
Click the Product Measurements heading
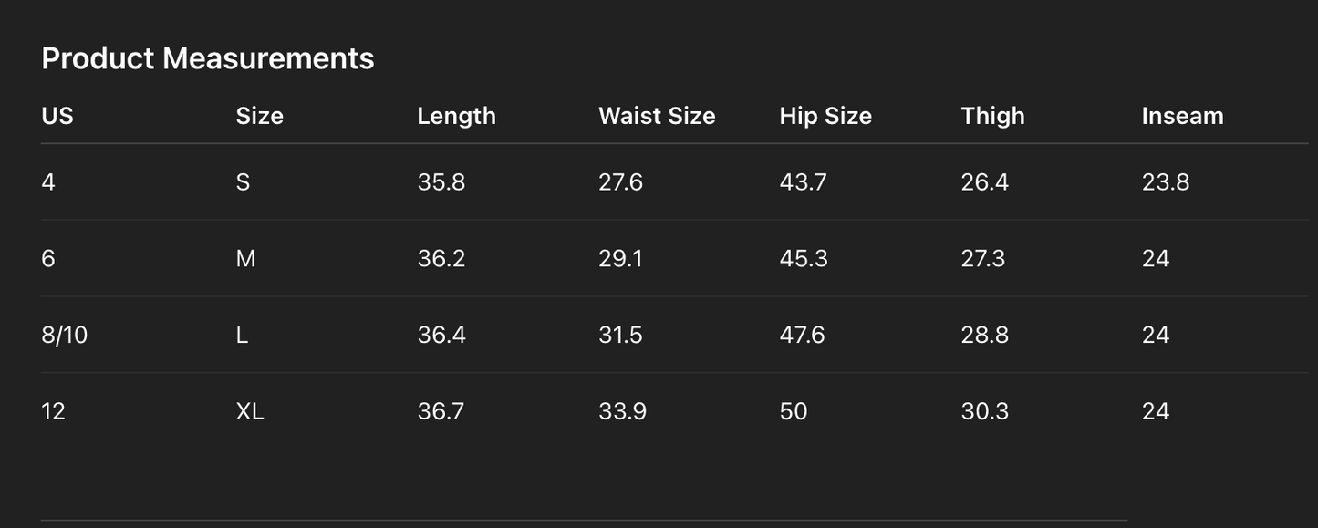click(x=208, y=58)
